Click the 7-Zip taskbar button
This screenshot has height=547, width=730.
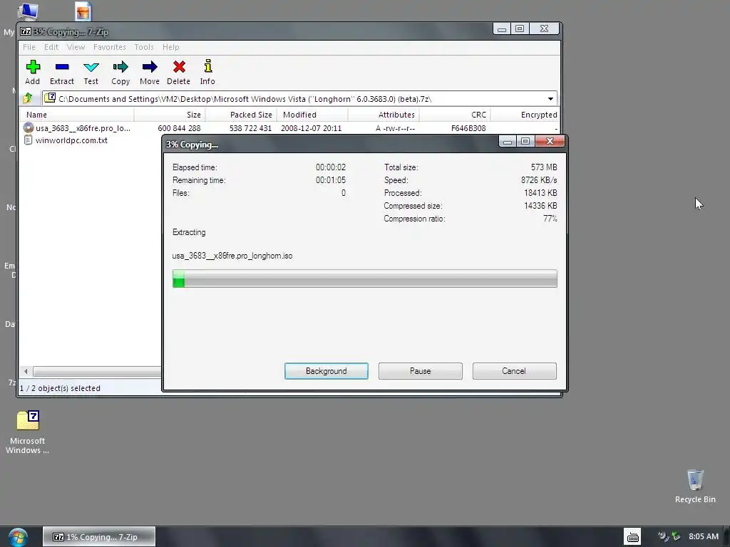pyautogui.click(x=98, y=537)
